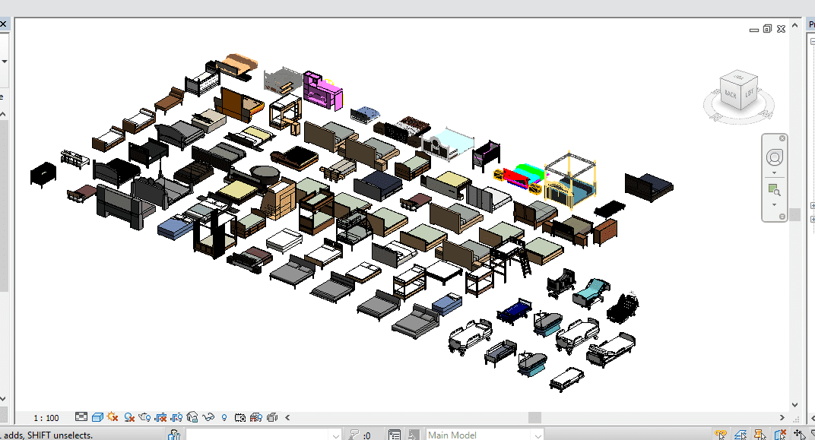Click the Zoom Region icon in navigation bar
The width and height of the screenshot is (815, 440).
774,189
